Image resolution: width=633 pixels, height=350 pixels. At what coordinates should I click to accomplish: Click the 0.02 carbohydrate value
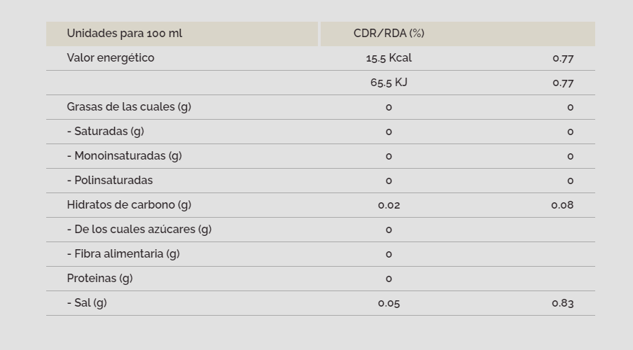[x=389, y=205]
